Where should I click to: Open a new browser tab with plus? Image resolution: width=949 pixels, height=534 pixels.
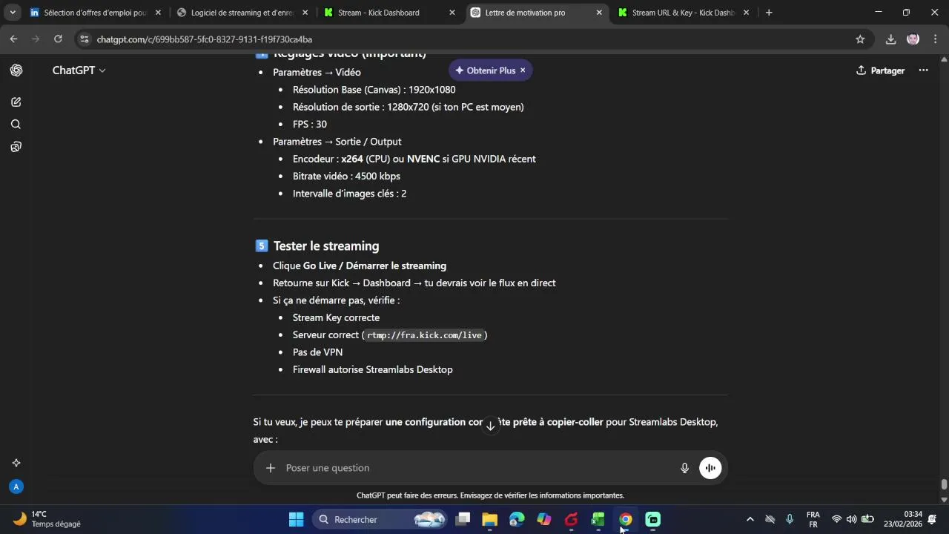(769, 13)
